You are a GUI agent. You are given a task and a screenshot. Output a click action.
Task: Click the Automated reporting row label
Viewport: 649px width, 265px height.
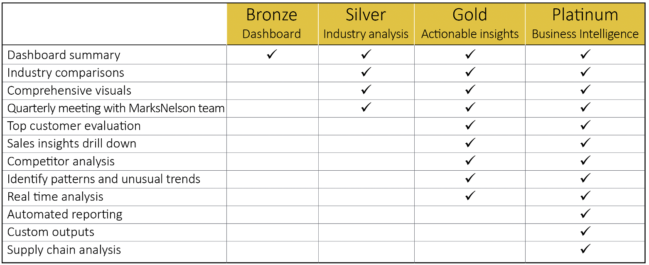(x=65, y=214)
